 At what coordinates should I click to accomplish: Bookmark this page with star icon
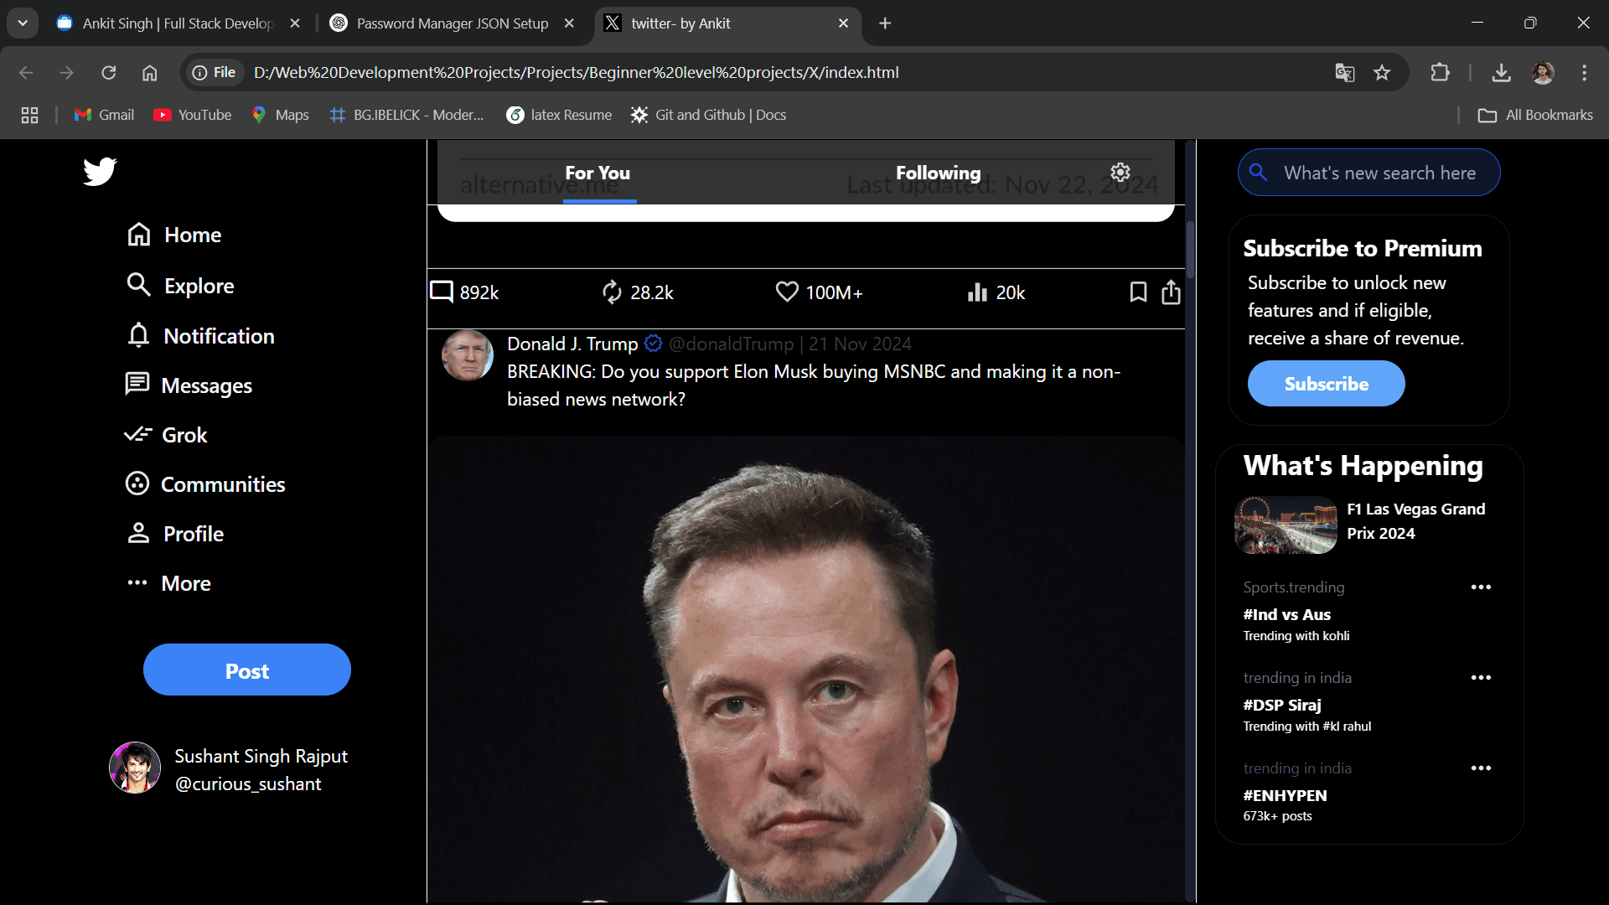pyautogui.click(x=1382, y=73)
